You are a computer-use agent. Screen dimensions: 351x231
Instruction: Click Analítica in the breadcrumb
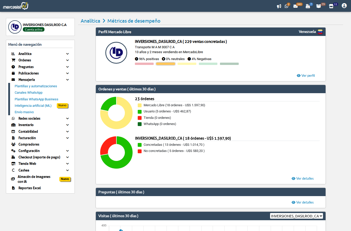pos(90,21)
